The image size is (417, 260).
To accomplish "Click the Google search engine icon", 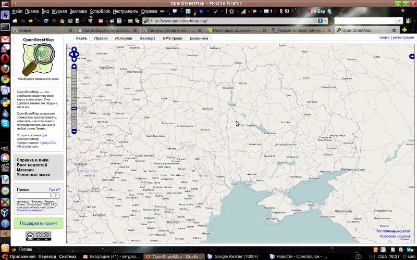I will coord(408,21).
